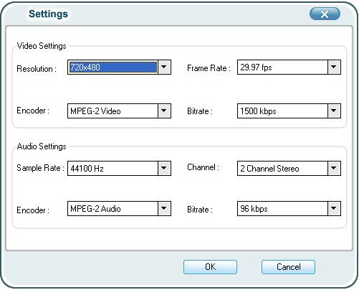Open the Channel dropdown arrow

click(334, 168)
